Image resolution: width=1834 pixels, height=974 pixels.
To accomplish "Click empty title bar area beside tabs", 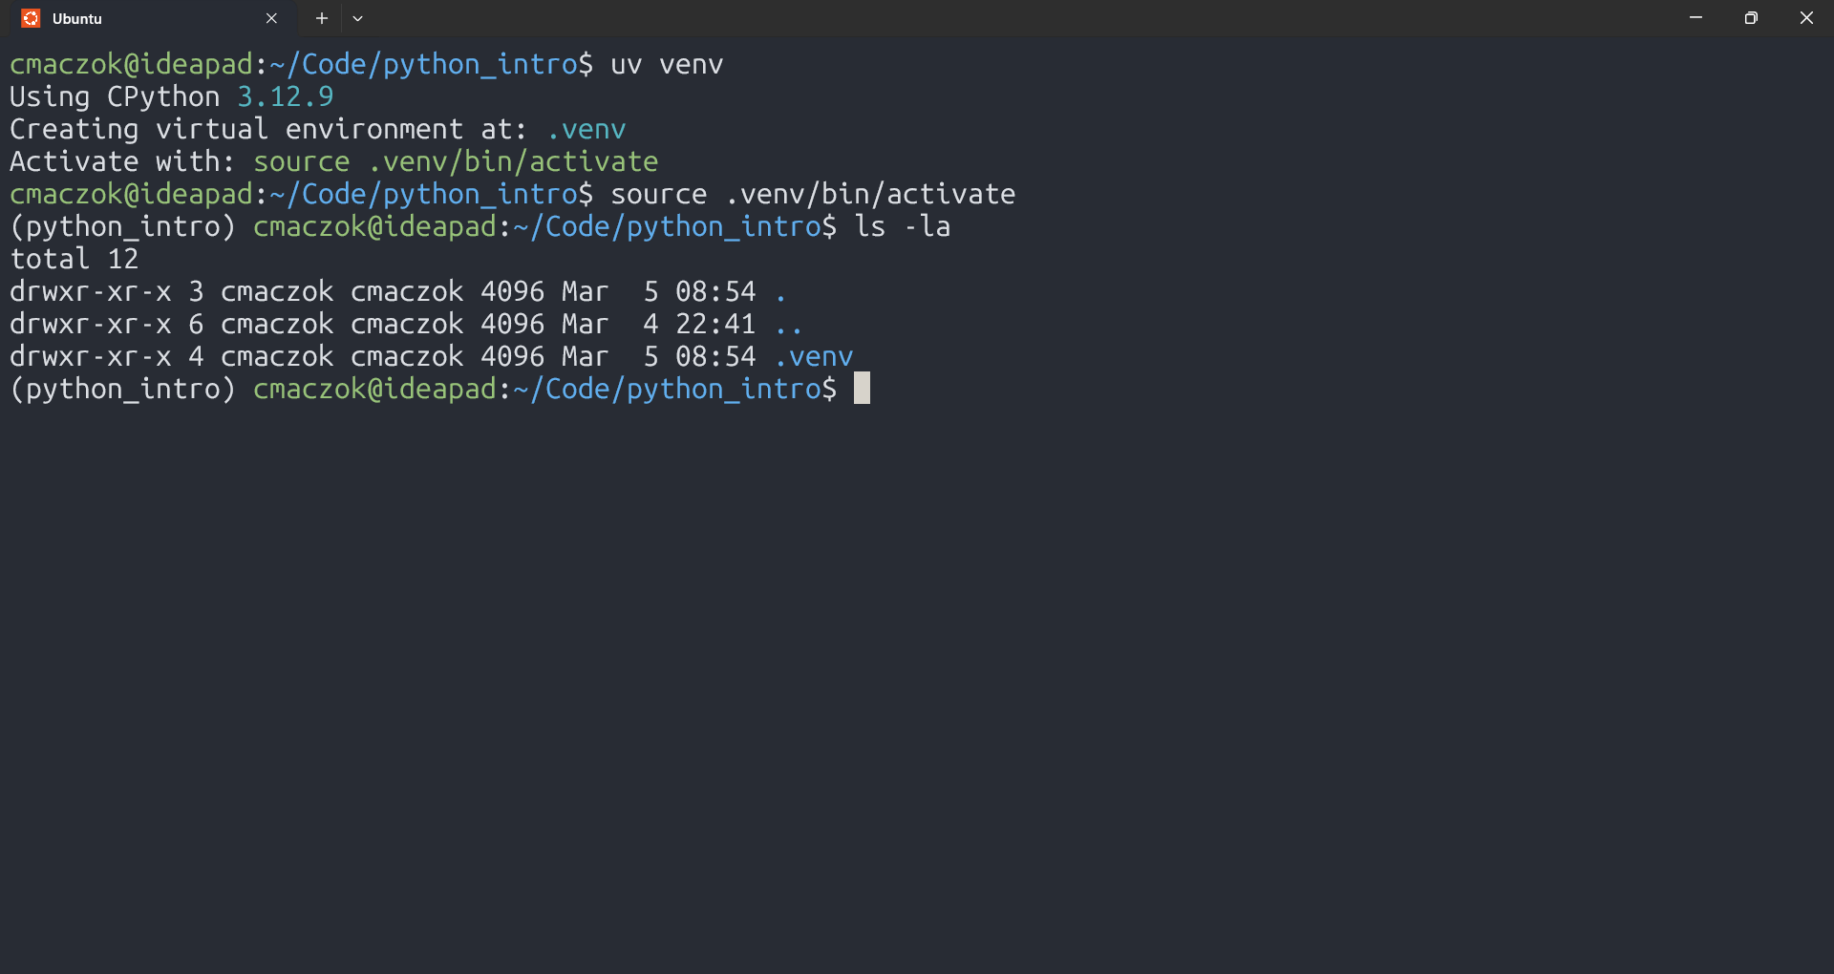I will [x=1013, y=18].
